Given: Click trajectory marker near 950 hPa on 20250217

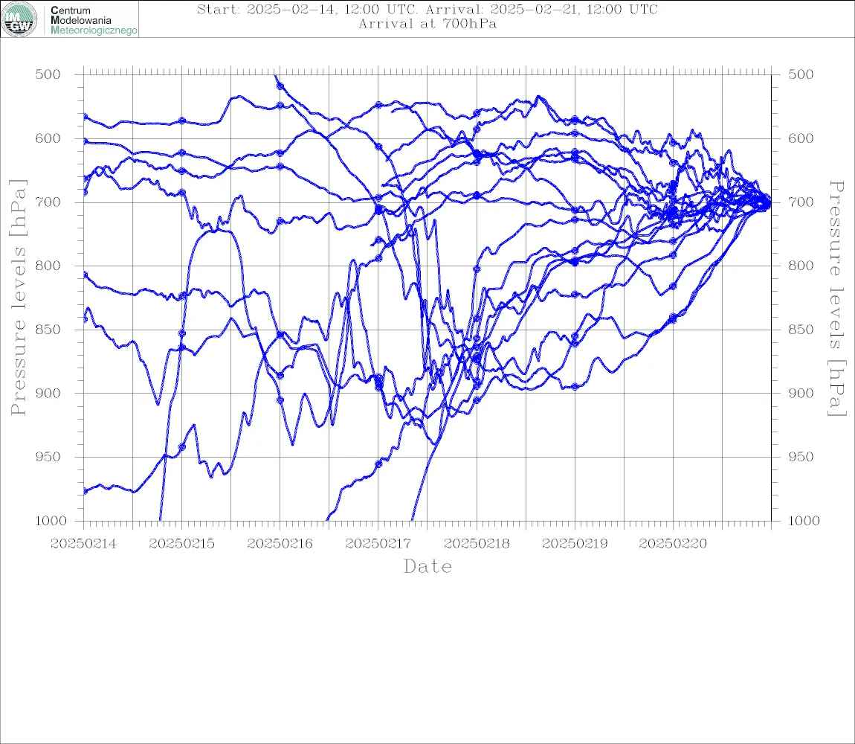Looking at the screenshot, I should tap(378, 464).
